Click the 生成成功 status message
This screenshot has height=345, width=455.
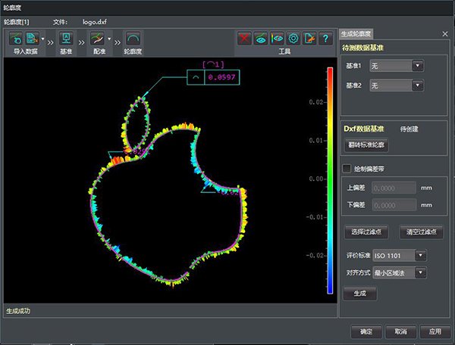pyautogui.click(x=18, y=311)
